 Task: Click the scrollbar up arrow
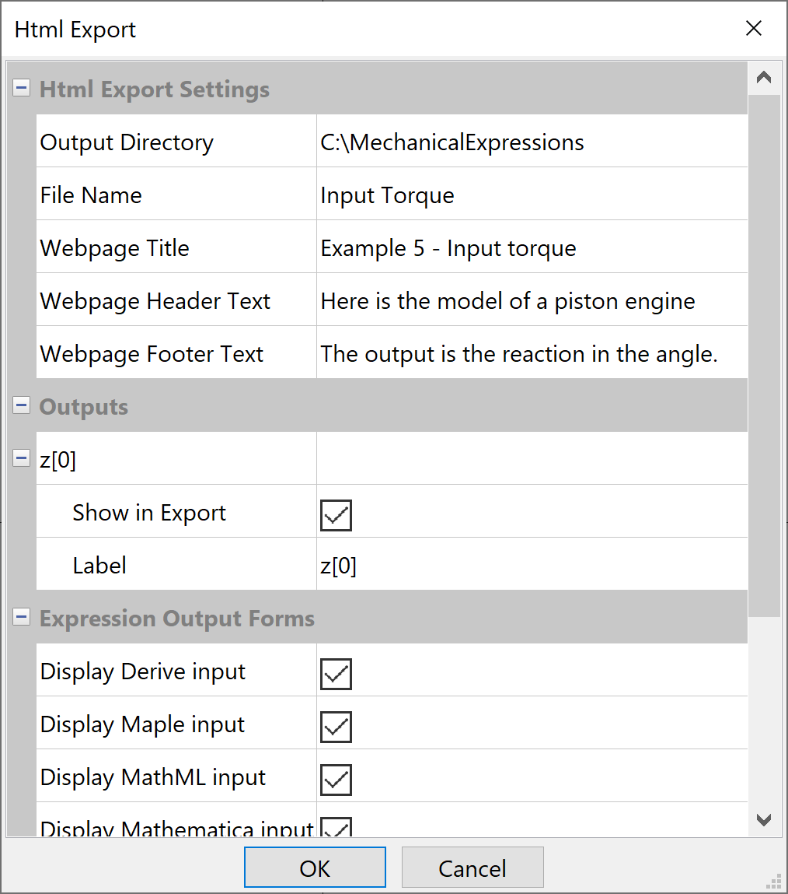pos(764,78)
